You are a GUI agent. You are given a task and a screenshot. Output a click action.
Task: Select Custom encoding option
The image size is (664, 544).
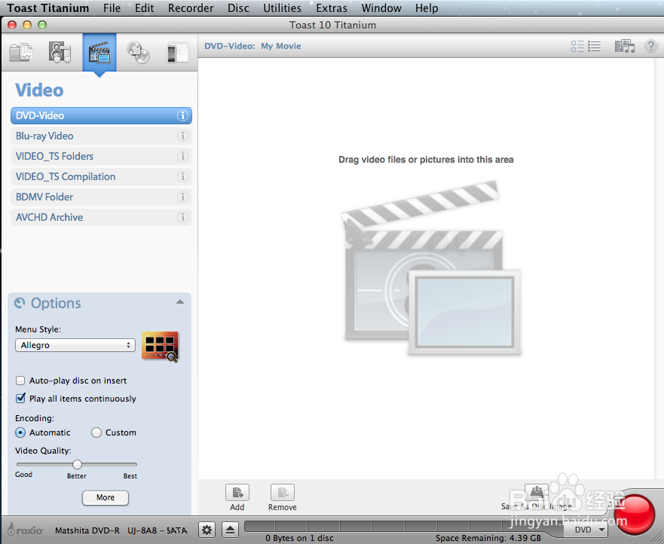pyautogui.click(x=96, y=432)
